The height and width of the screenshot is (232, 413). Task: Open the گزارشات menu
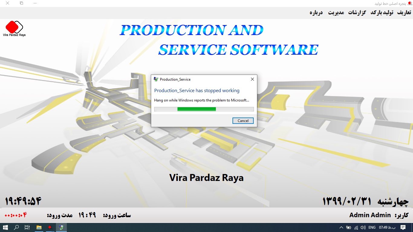pos(357,13)
